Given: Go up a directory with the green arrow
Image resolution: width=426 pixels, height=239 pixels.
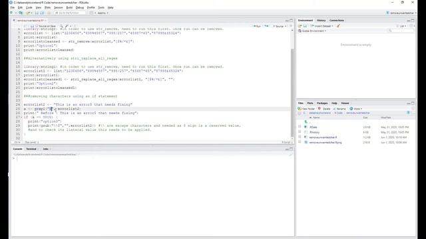Looking at the screenshot, I should point(306,122).
